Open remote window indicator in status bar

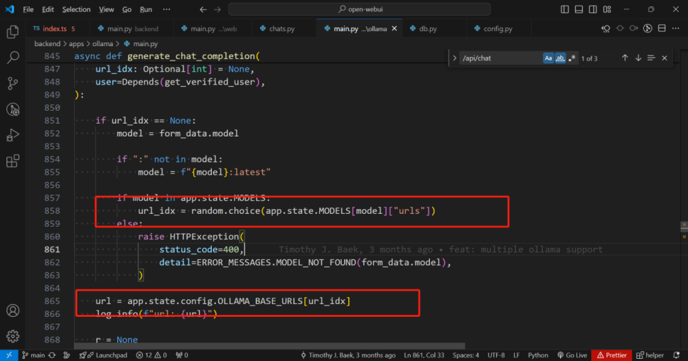[x=9, y=355]
